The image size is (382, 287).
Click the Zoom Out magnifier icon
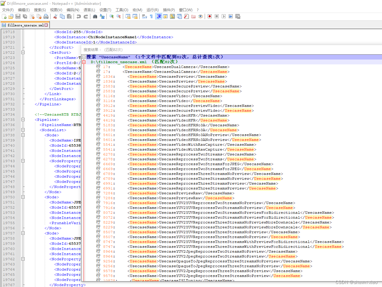point(119,16)
